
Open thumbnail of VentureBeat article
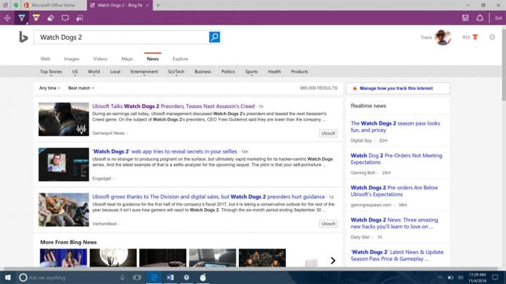[x=63, y=210]
